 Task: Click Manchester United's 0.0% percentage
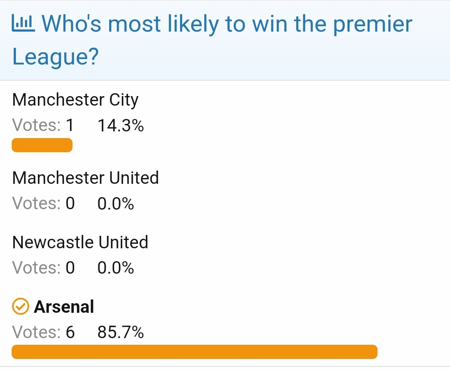coord(116,204)
